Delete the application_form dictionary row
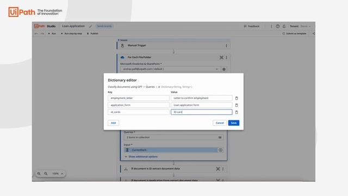Screen dimensions: 348x196 tap(237, 105)
